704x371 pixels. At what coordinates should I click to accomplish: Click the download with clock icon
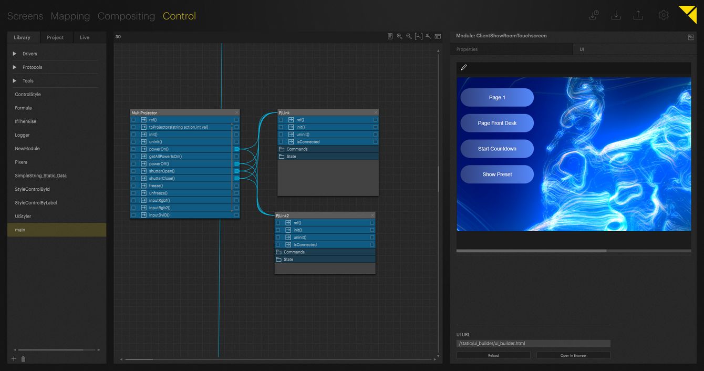coord(594,15)
